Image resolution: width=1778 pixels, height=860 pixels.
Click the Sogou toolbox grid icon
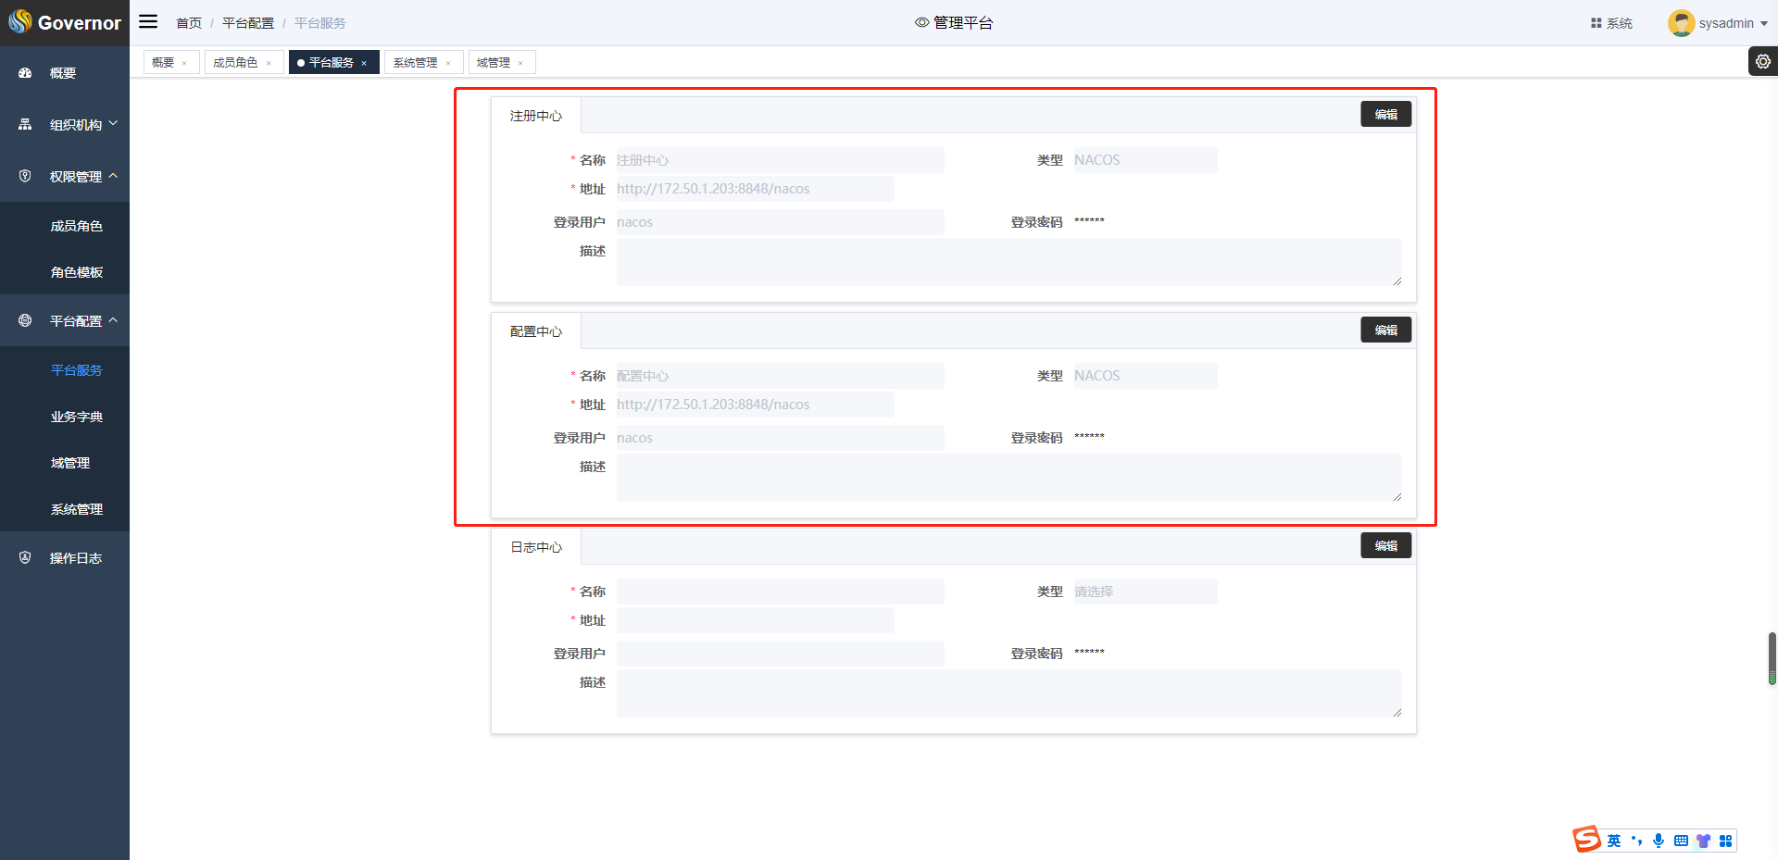pos(1725,841)
